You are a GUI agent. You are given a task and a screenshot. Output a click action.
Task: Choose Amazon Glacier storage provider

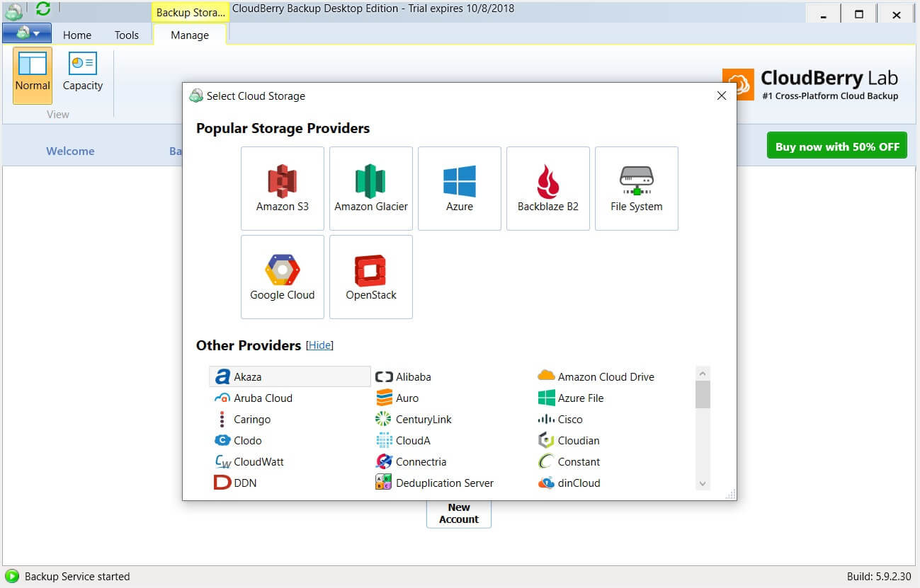click(x=371, y=188)
